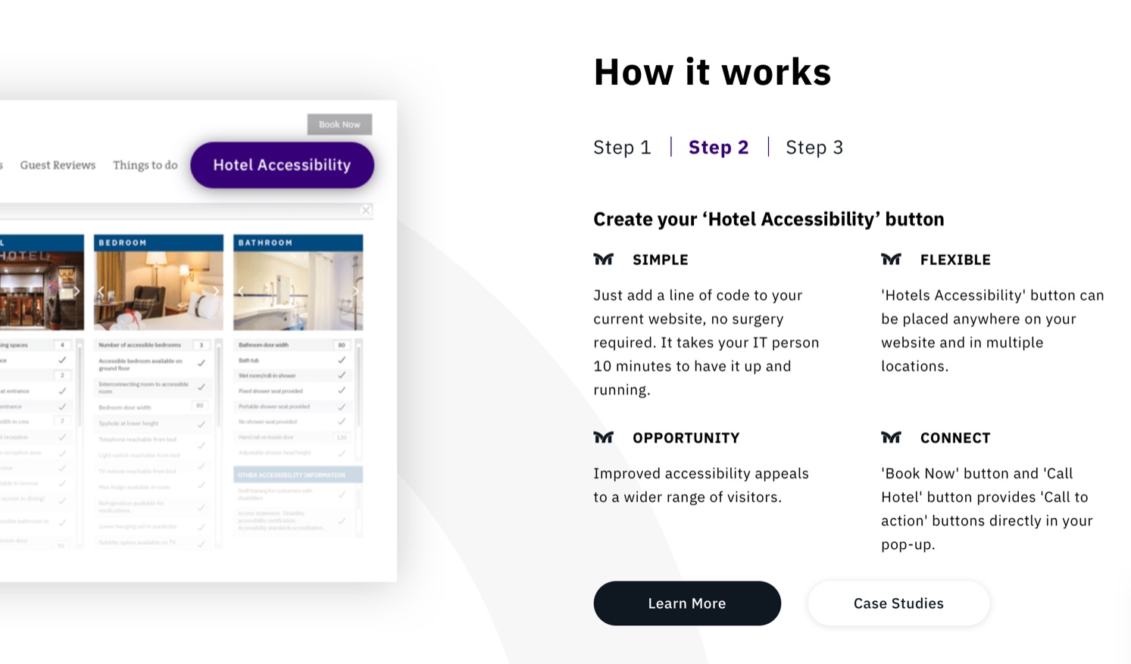Click the grey Book Now button
Screen dimensions: 1131x664
click(339, 124)
